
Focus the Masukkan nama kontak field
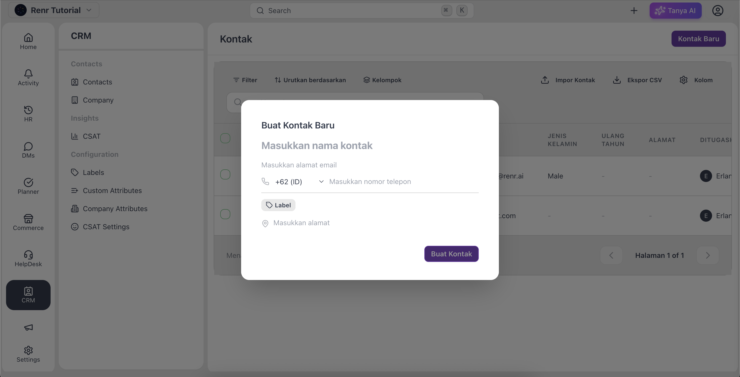(x=370, y=146)
